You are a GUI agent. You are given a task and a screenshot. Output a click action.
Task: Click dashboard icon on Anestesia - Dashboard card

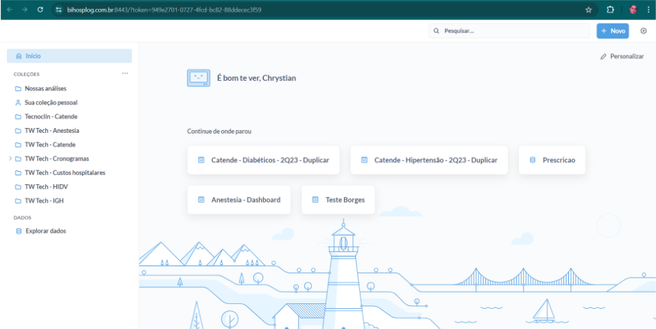click(x=201, y=200)
